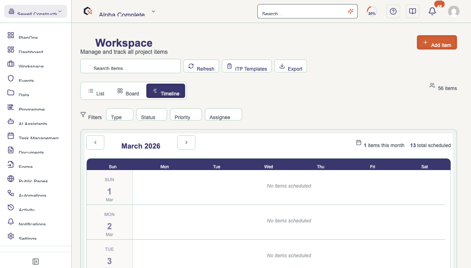This screenshot has width=471, height=268.
Task: Open the user avatar menu
Action: point(454,11)
